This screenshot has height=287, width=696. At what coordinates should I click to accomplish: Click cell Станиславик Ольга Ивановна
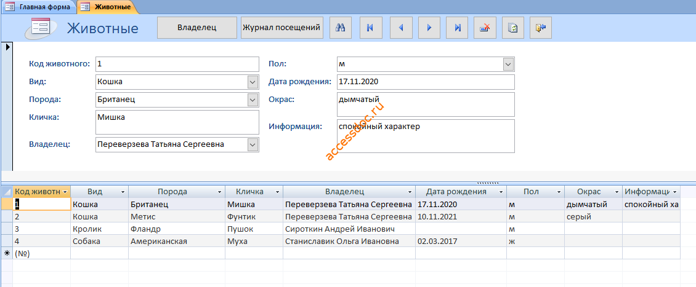pos(349,242)
